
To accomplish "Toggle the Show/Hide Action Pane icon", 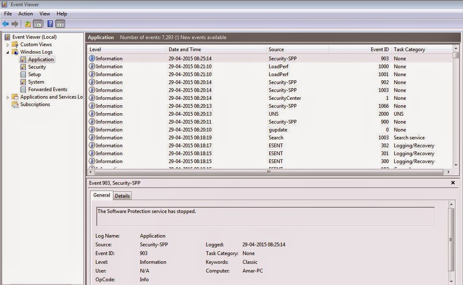I will [x=60, y=24].
